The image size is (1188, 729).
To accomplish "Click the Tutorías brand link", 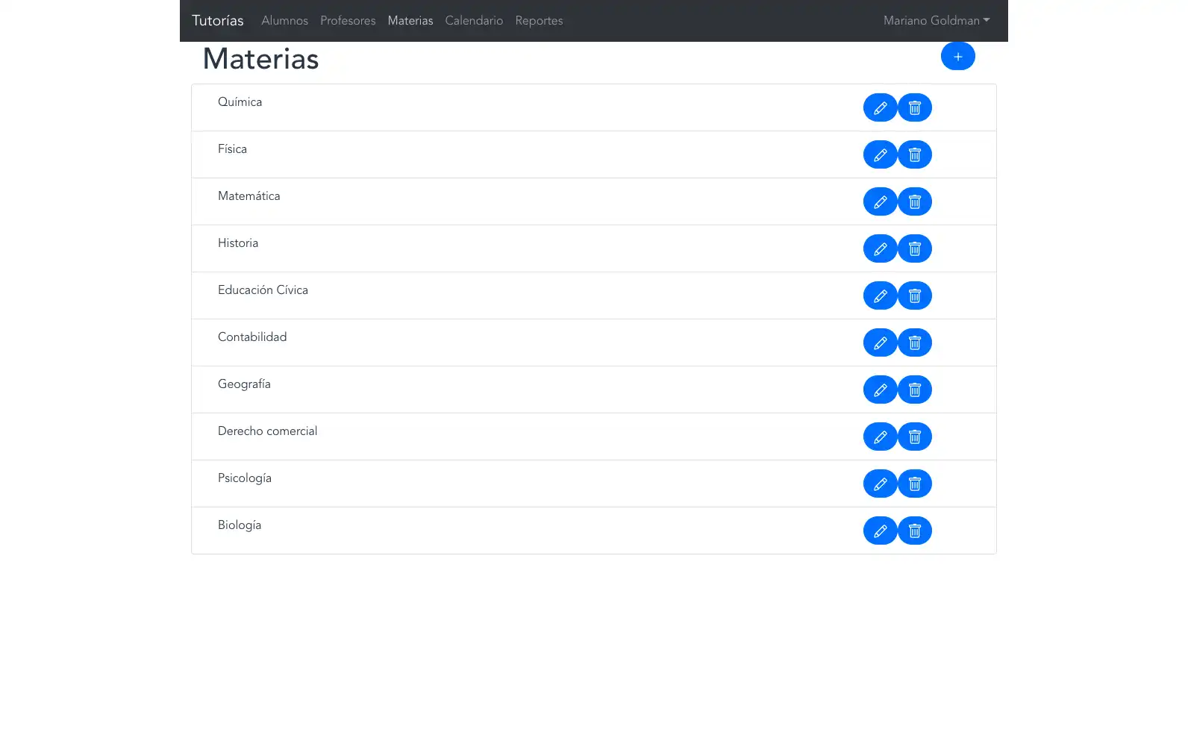I will [218, 21].
